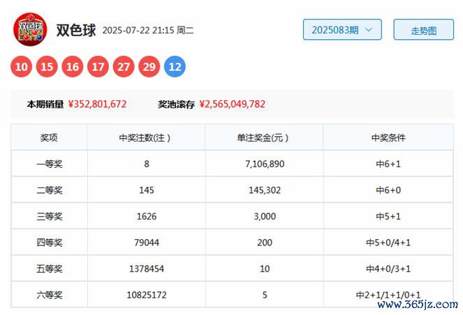
Task: Click the 中6+0 condition cell
Action: (x=388, y=190)
